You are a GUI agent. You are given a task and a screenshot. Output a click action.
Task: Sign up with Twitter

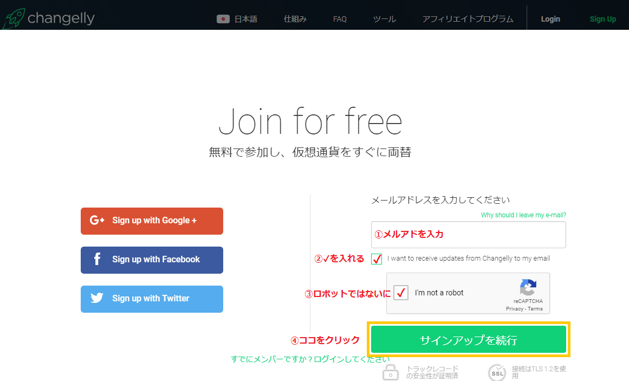pyautogui.click(x=152, y=299)
